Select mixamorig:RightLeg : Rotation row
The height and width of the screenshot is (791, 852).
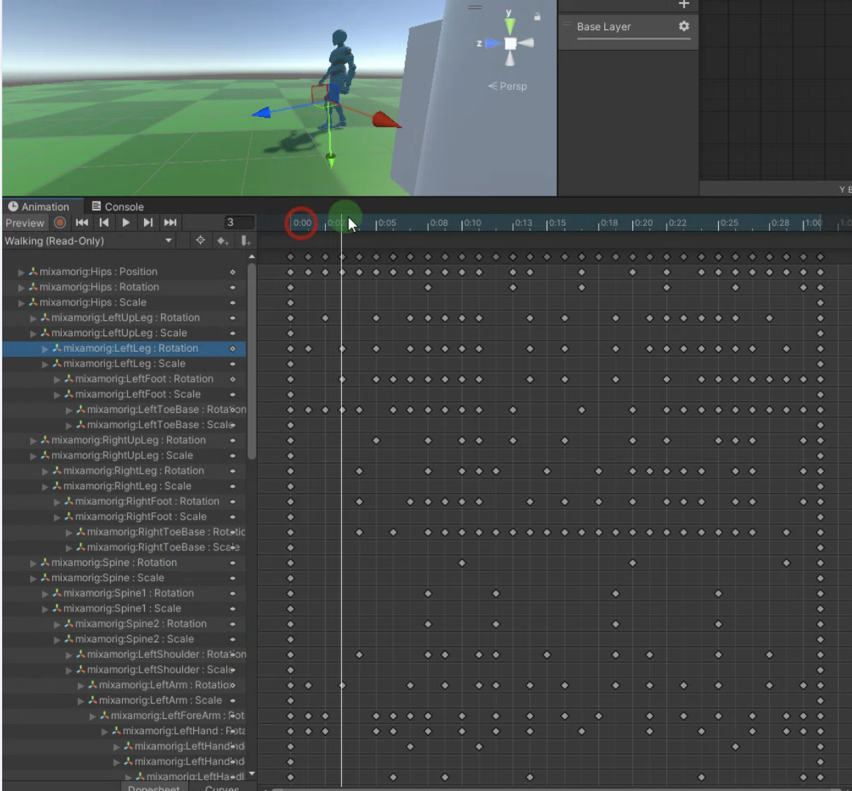point(124,471)
